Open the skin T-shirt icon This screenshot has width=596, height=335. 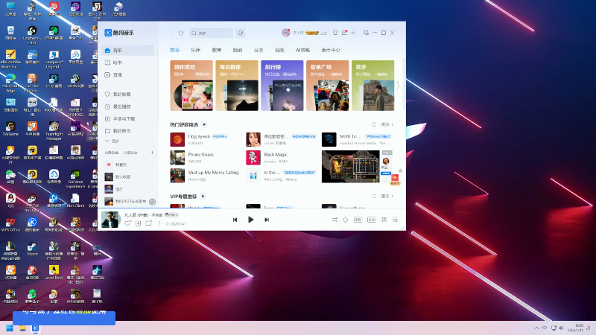pyautogui.click(x=335, y=33)
